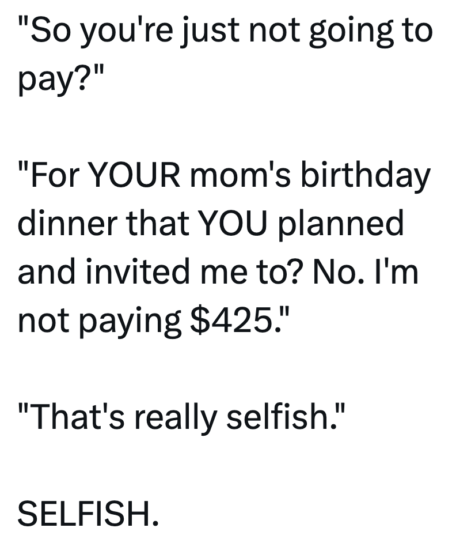Click the word "For" starting the second quote
The width and height of the screenshot is (456, 558).
click(x=56, y=175)
